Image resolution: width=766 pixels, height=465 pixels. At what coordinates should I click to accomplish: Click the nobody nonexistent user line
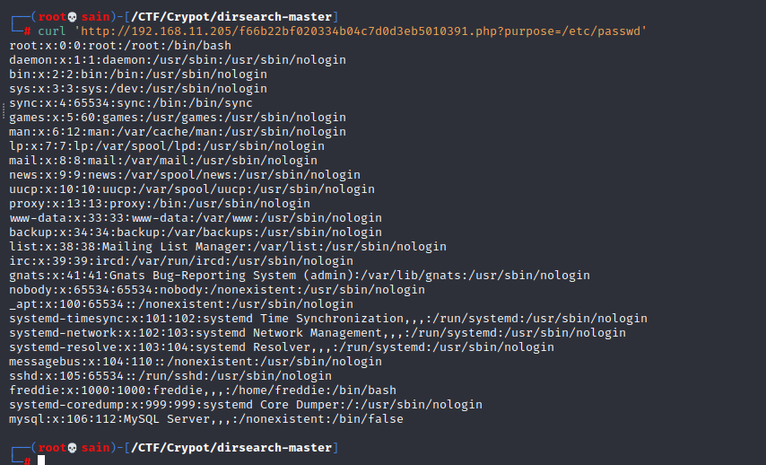[217, 289]
